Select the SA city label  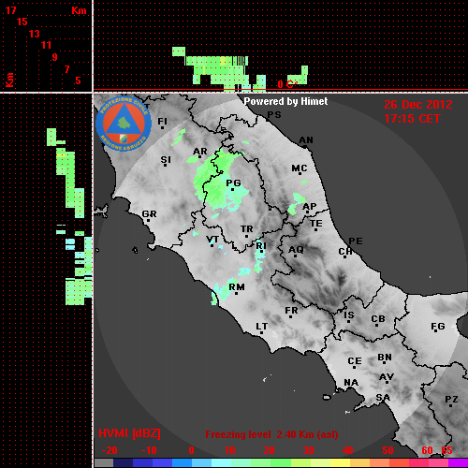383,398
